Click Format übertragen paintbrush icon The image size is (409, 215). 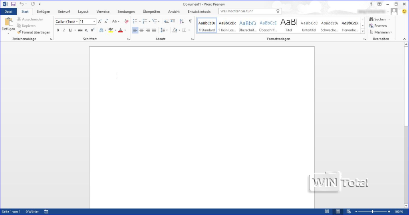(19, 32)
